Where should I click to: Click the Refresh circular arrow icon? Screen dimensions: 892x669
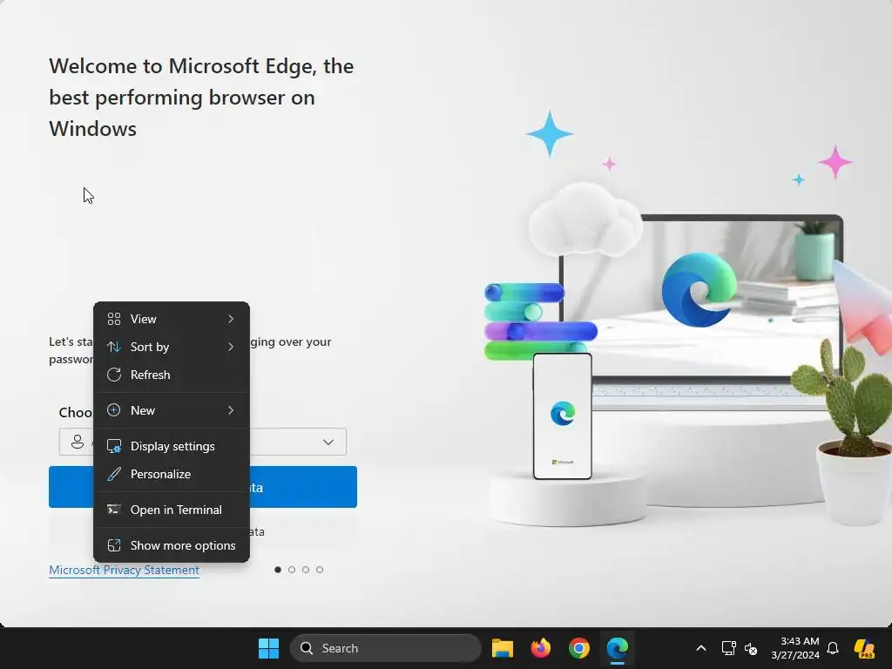click(114, 375)
